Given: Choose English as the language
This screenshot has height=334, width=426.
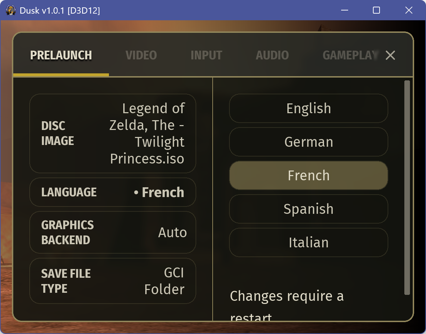Looking at the screenshot, I should click(309, 108).
